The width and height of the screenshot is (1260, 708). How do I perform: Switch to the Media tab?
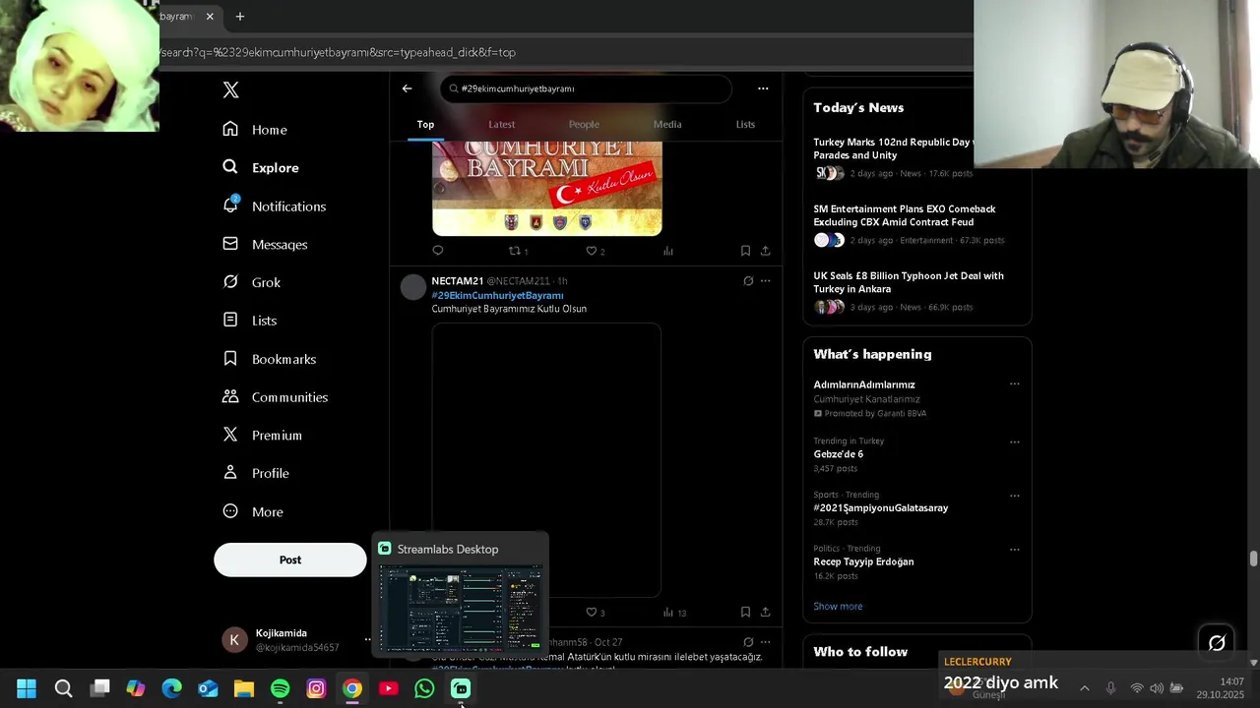click(x=667, y=124)
